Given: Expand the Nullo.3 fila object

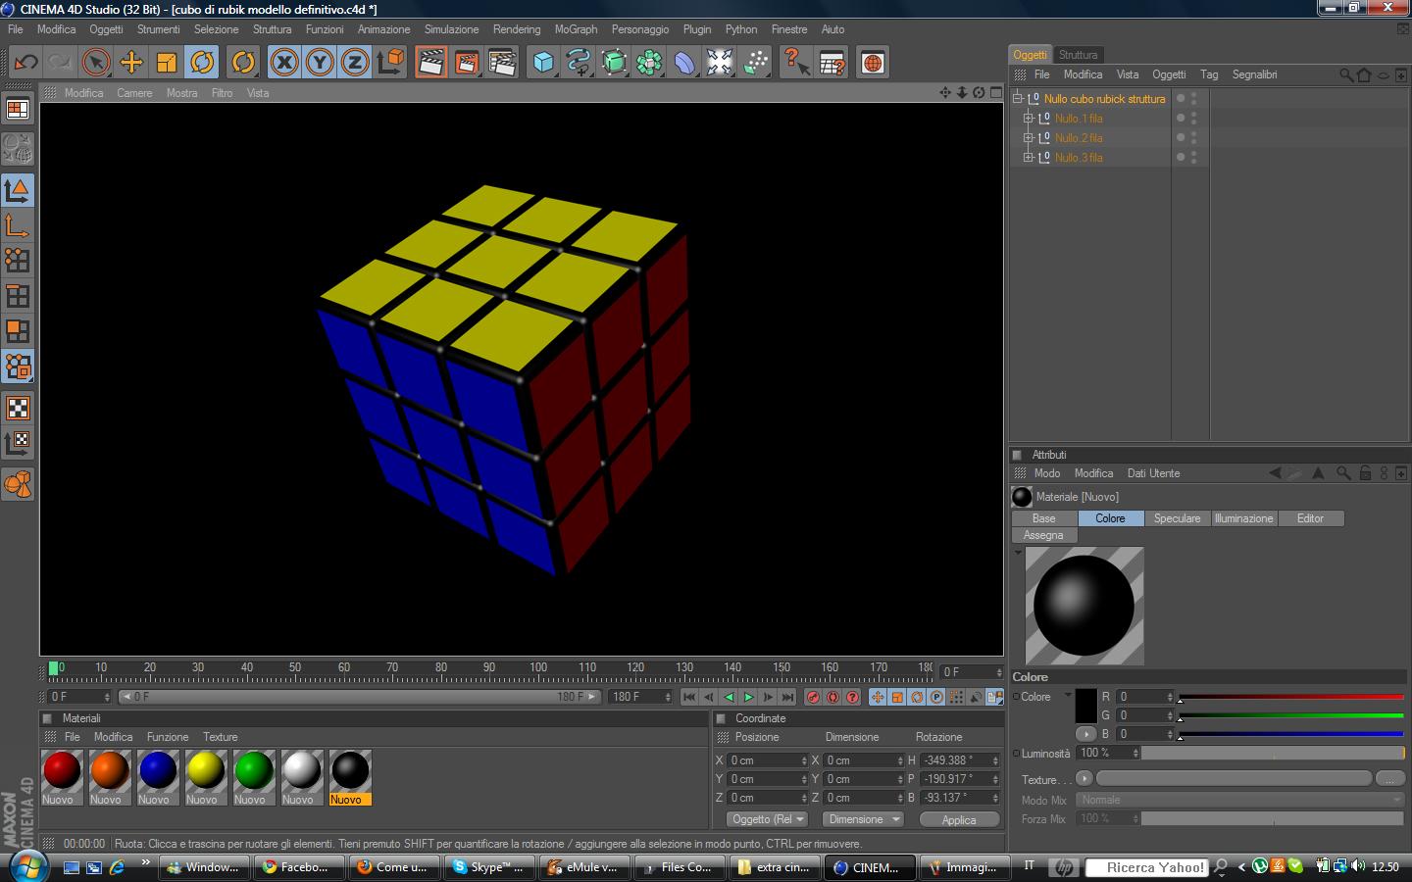Looking at the screenshot, I should 1029,158.
